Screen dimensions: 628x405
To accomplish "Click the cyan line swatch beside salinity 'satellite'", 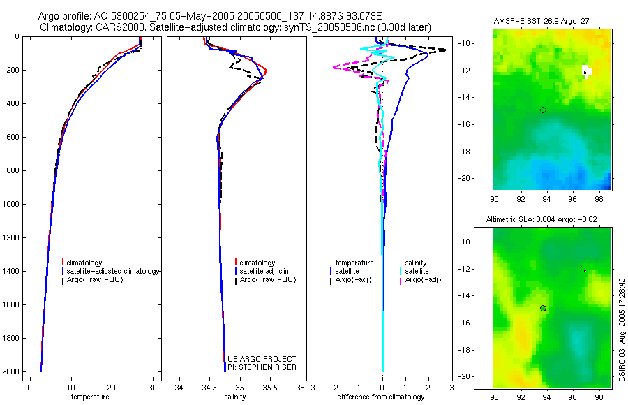I will tap(400, 272).
